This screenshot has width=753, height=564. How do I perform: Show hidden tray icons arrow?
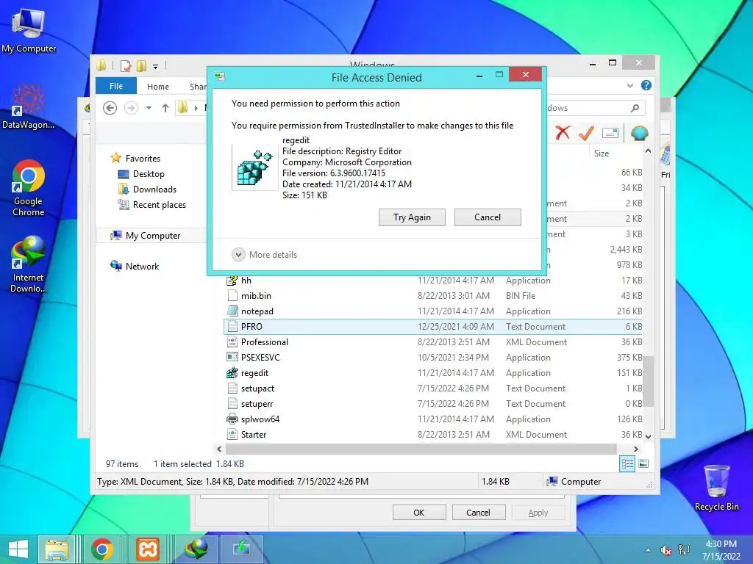coord(649,550)
